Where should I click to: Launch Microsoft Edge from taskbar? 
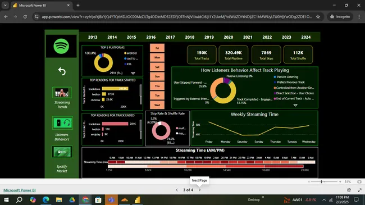pyautogui.click(x=46, y=200)
